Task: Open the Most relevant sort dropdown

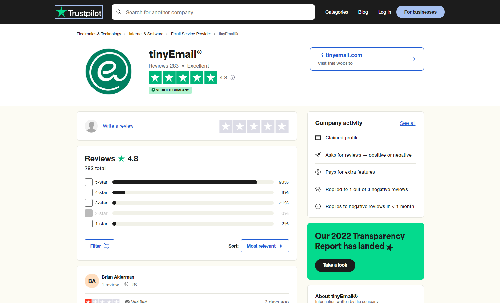Action: [265, 246]
